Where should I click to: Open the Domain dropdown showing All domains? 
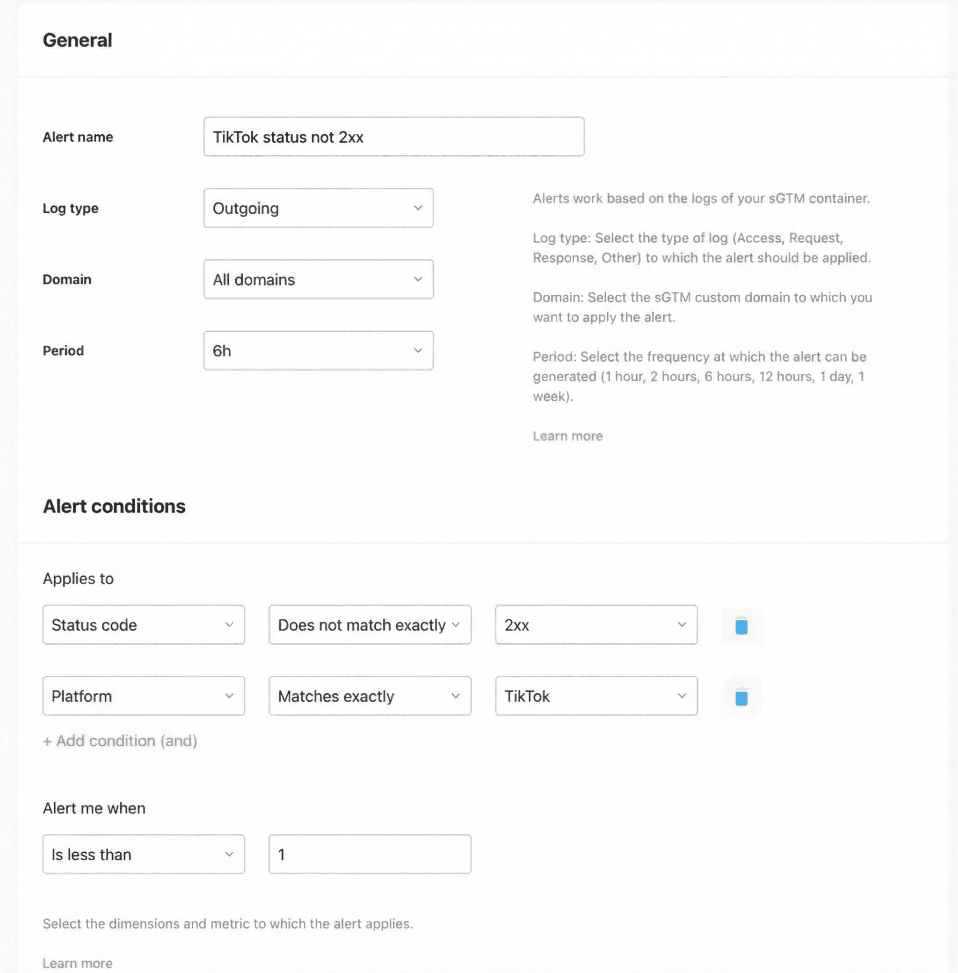tap(318, 279)
